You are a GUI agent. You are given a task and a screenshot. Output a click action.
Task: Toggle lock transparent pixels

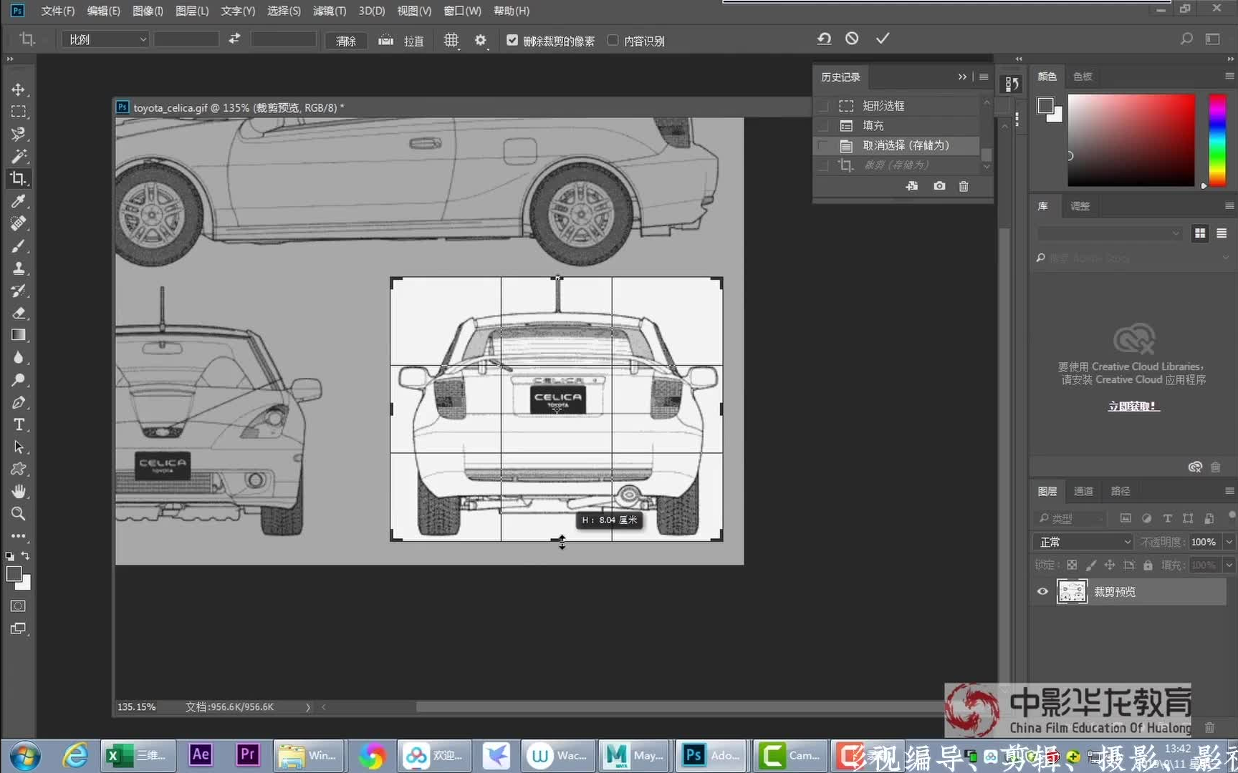[1072, 565]
